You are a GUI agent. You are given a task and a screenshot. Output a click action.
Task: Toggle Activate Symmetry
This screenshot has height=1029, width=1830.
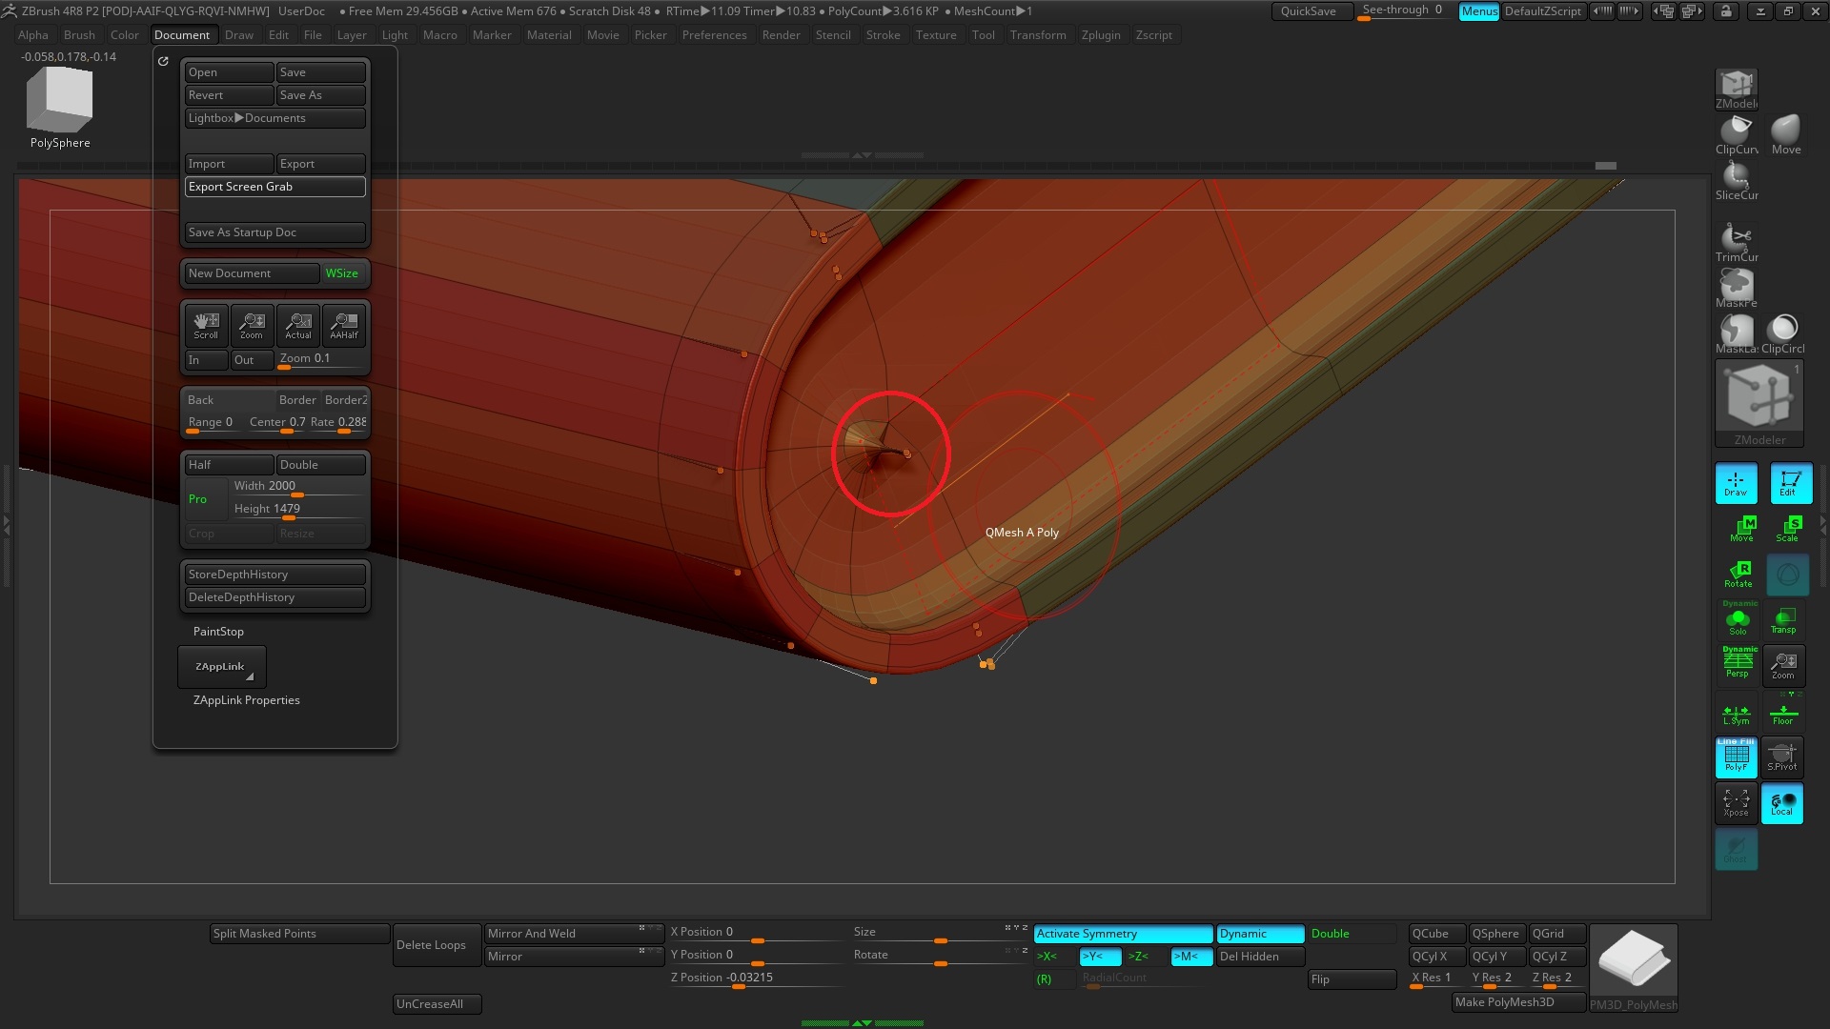1123,934
